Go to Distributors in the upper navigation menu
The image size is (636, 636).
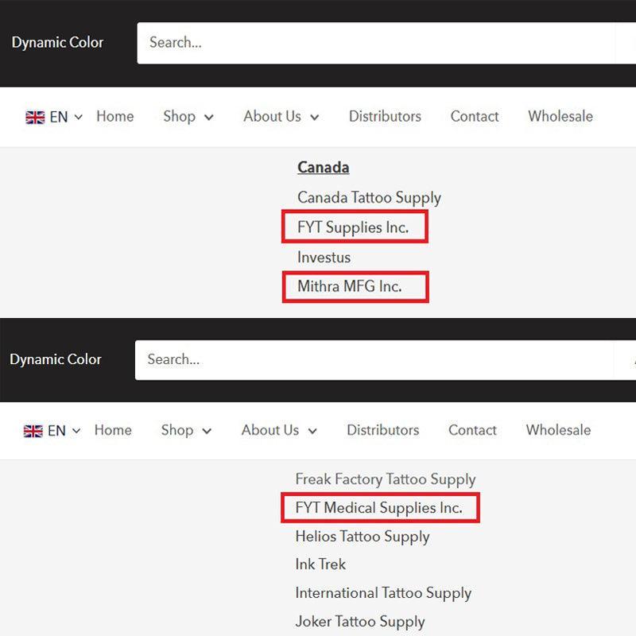click(x=385, y=117)
